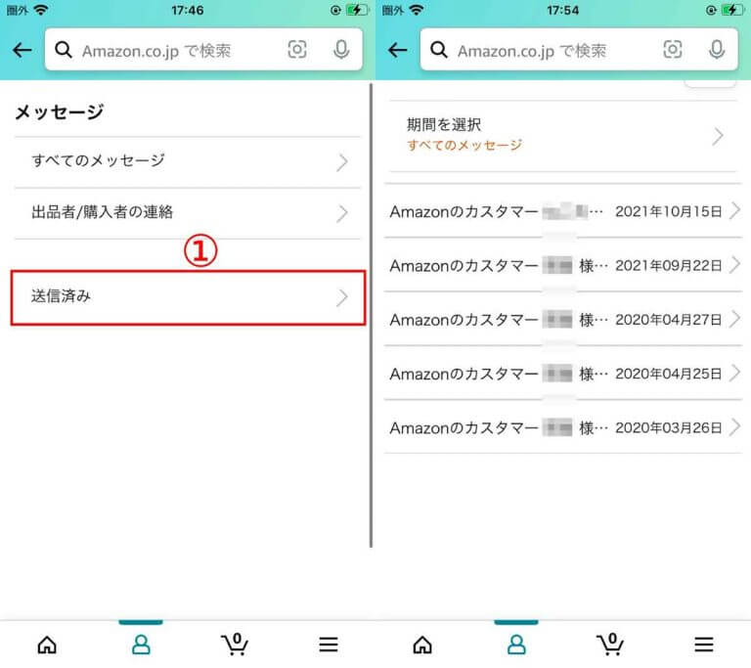This screenshot has height=668, width=751.
Task: Select すべてのメッセージ in the message menu
Action: (188, 161)
